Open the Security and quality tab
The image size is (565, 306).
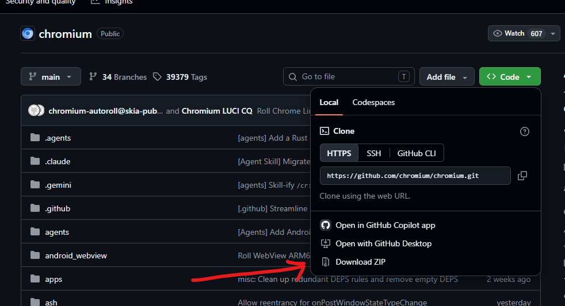[x=40, y=2]
